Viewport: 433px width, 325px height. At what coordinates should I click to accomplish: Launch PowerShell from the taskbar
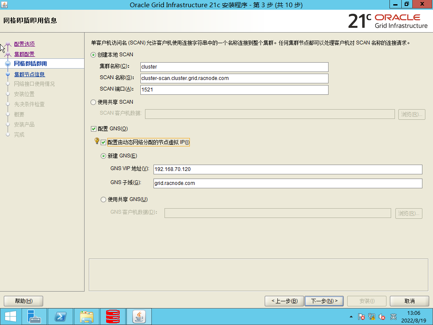60,317
